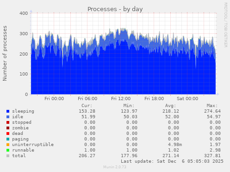The width and height of the screenshot is (230, 172).
Task: Click the orange uninterruptible legend swatch
Action: [8, 145]
